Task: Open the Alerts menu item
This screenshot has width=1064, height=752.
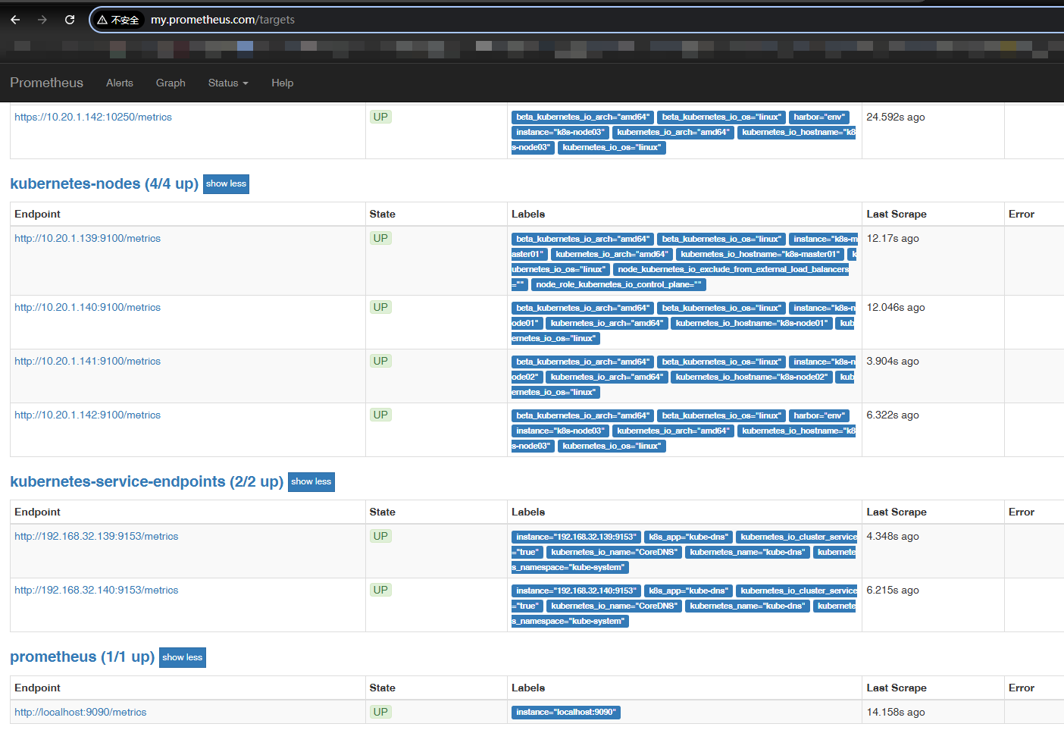Action: tap(120, 83)
